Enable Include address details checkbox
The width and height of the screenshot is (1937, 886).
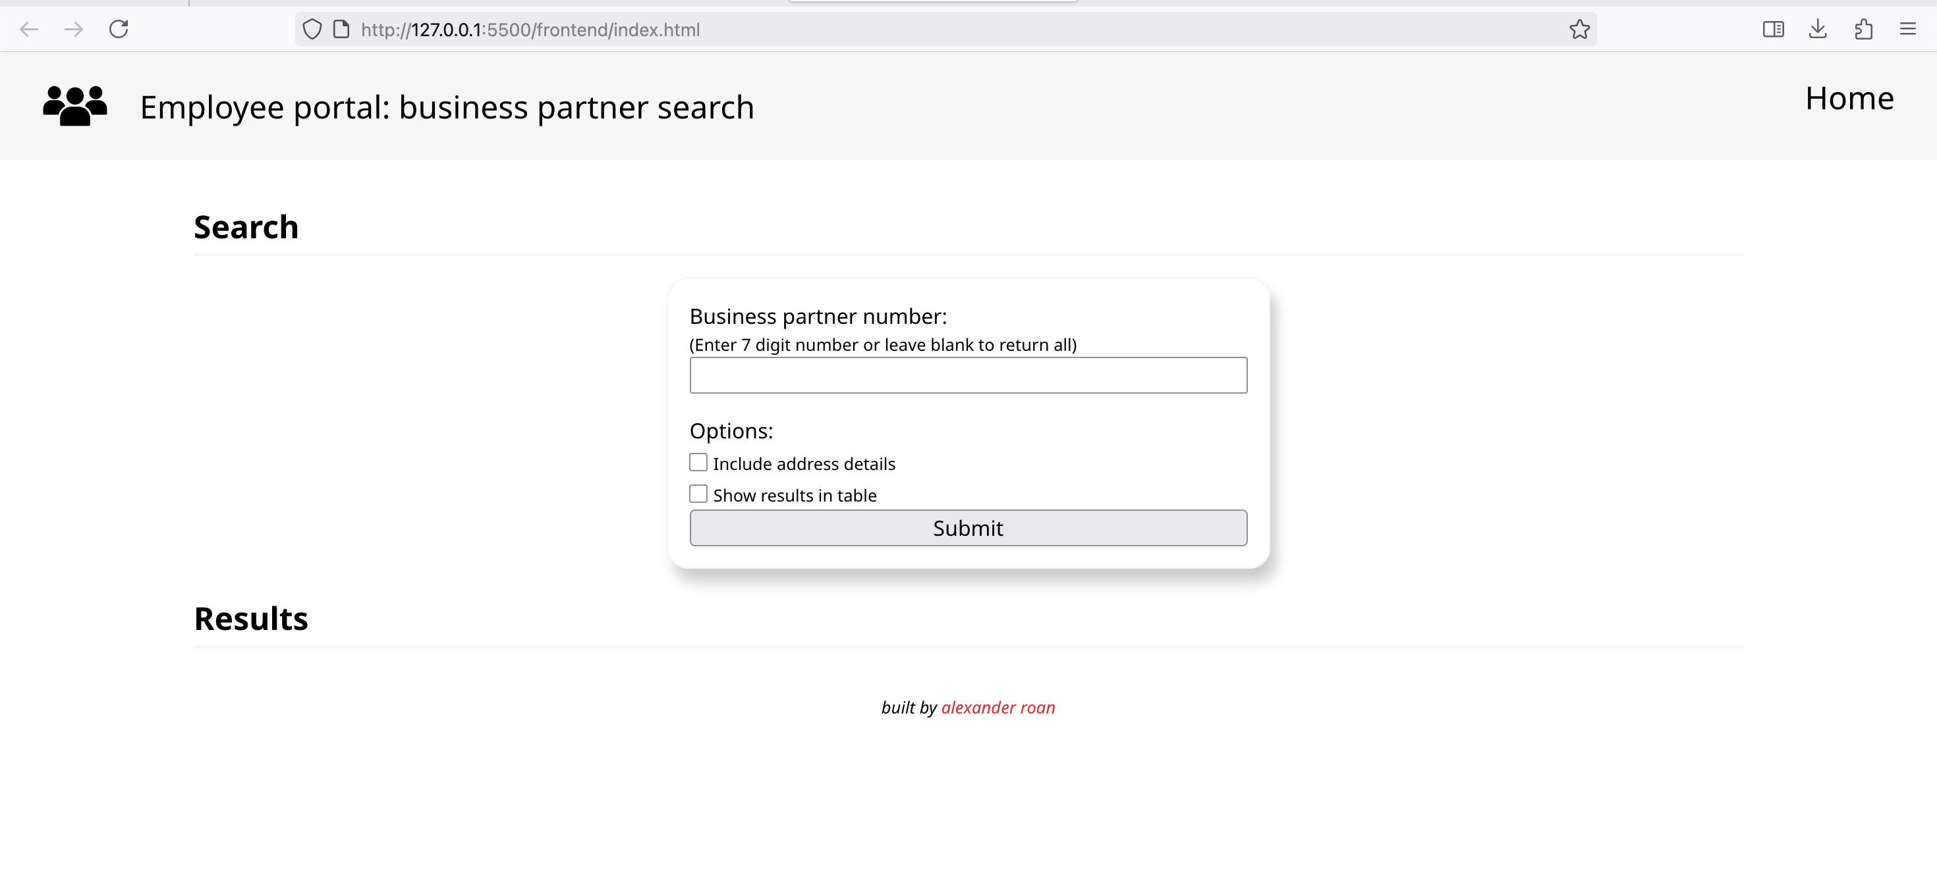(x=698, y=462)
